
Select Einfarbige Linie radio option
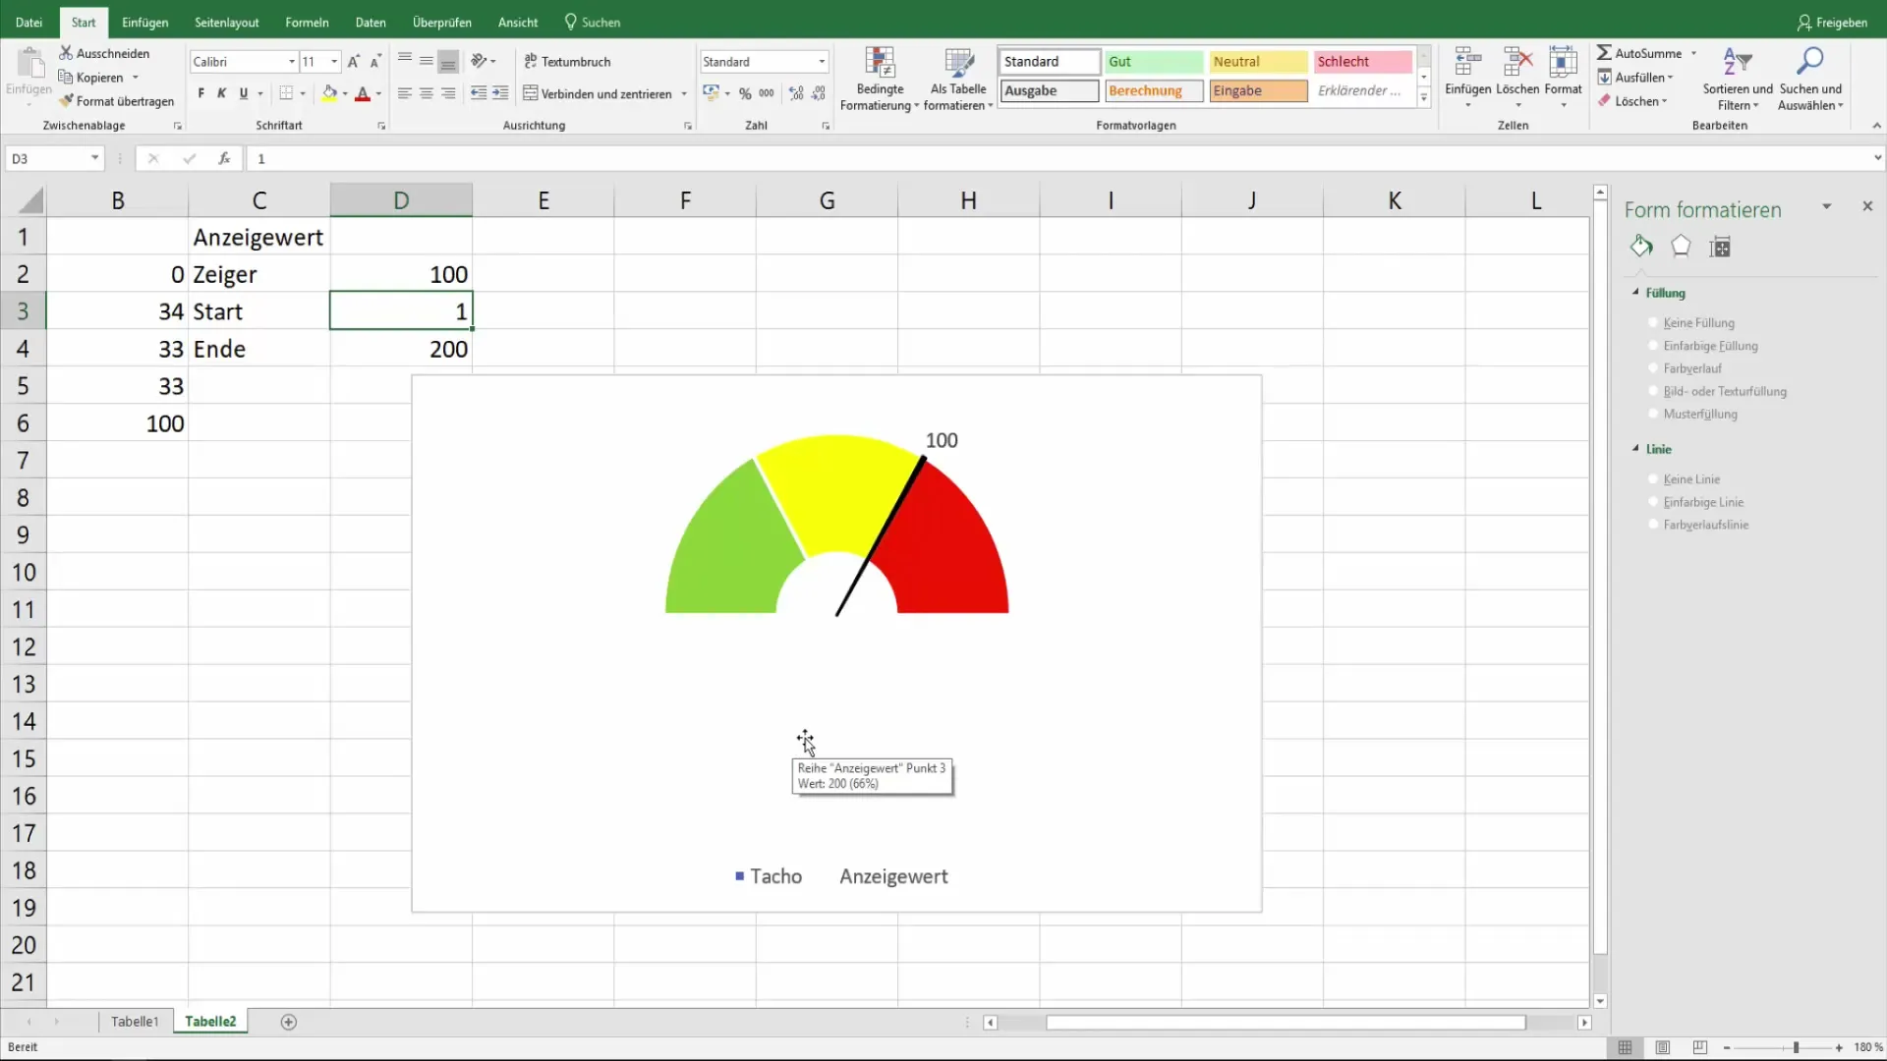pyautogui.click(x=1653, y=501)
